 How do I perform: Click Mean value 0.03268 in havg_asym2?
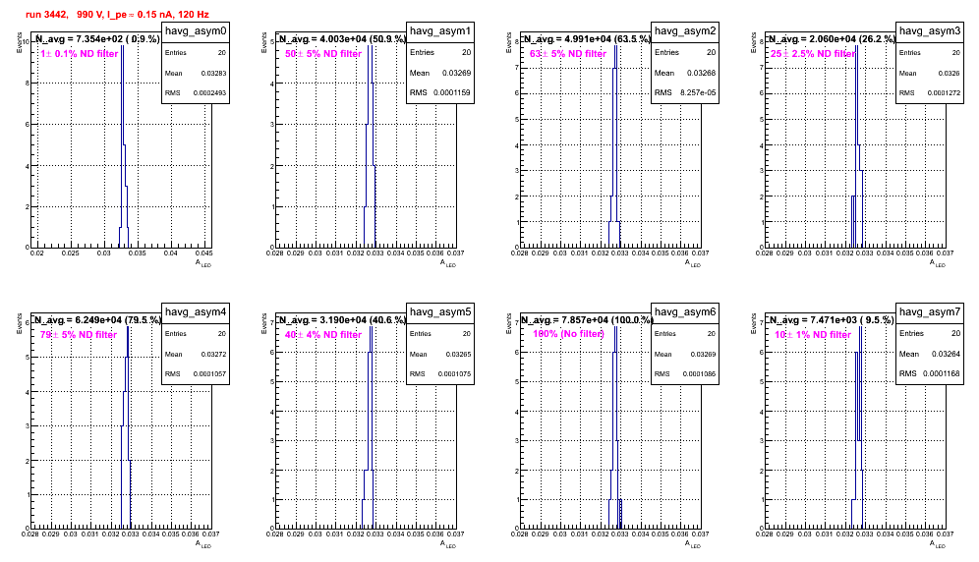point(702,73)
